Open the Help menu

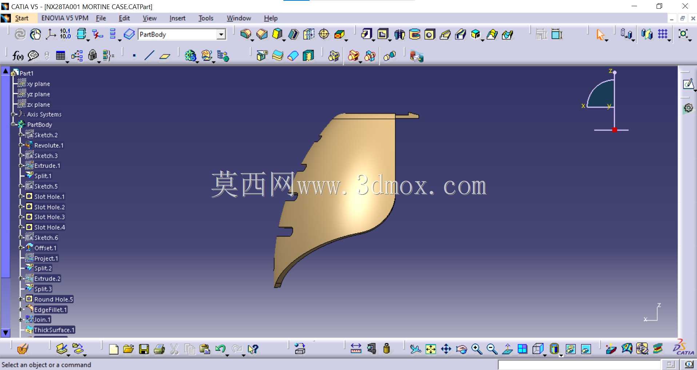click(x=271, y=18)
